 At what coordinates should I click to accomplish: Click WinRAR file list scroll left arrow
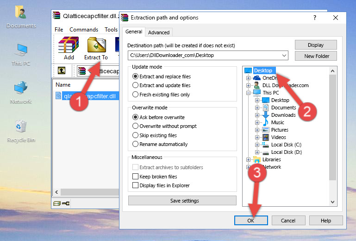[x=56, y=192]
